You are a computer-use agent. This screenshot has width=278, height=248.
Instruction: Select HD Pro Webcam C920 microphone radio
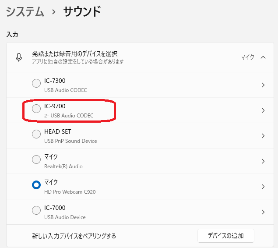click(36, 185)
